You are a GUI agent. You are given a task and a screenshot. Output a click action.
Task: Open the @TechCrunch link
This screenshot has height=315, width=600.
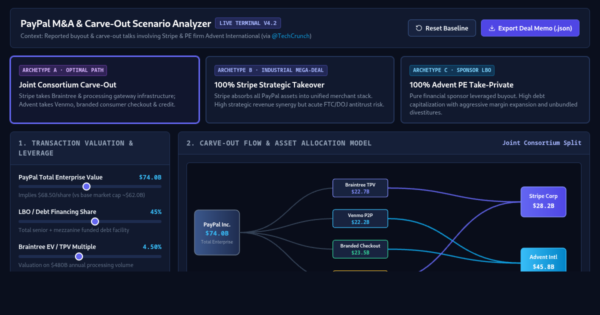click(x=291, y=36)
